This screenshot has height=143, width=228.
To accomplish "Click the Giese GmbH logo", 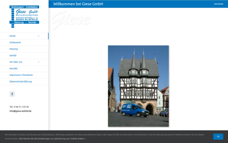I will (x=24, y=16).
